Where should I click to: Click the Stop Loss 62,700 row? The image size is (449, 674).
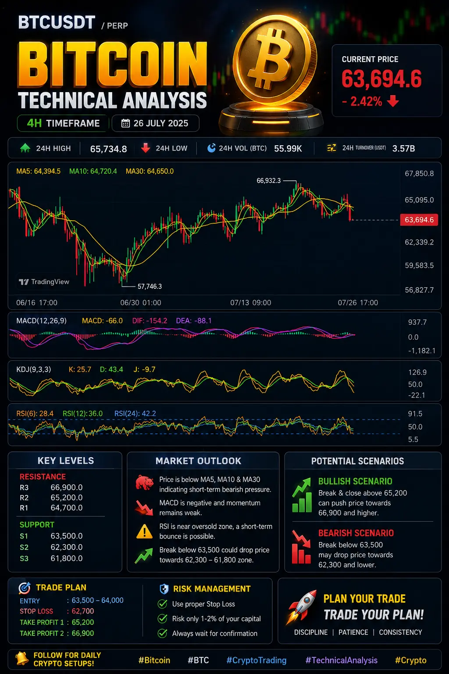point(57,611)
